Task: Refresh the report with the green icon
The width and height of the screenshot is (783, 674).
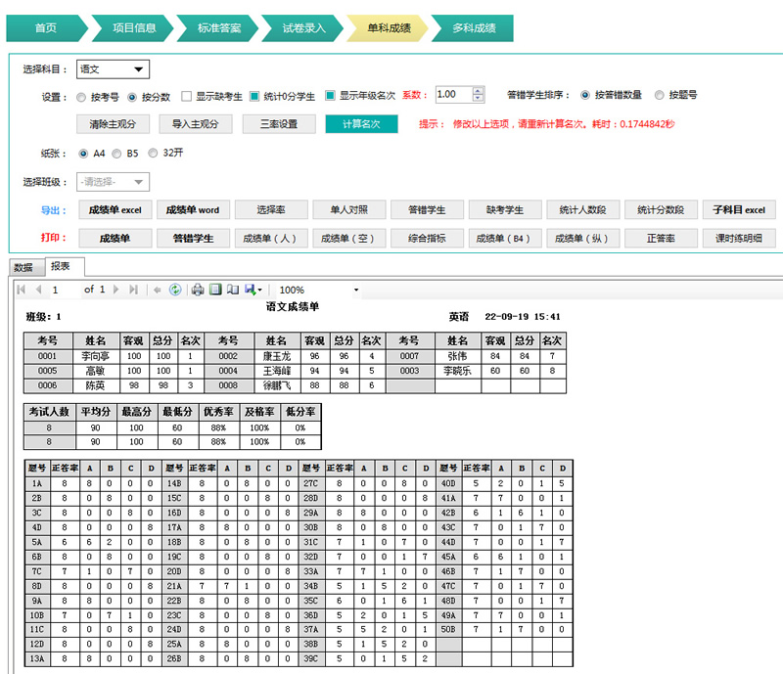Action: tap(175, 290)
